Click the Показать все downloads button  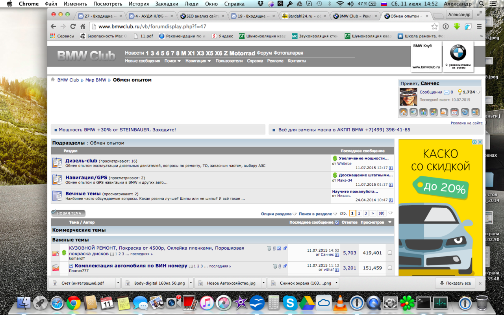point(455,283)
